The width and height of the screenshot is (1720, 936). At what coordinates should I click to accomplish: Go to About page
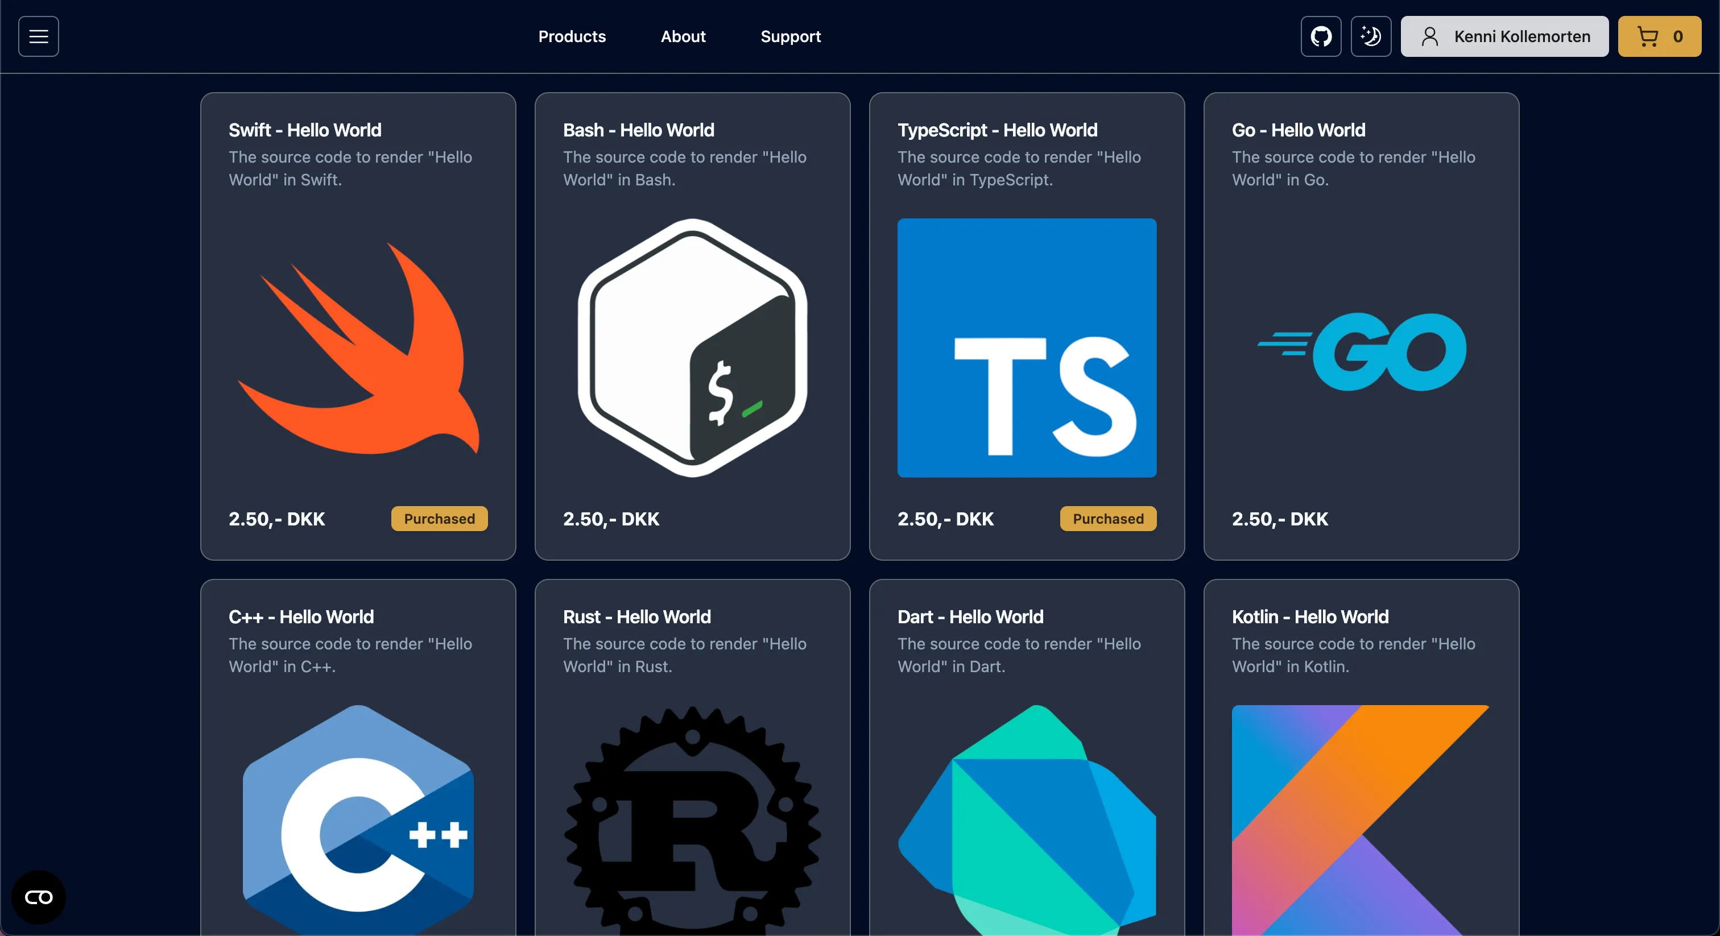click(683, 37)
